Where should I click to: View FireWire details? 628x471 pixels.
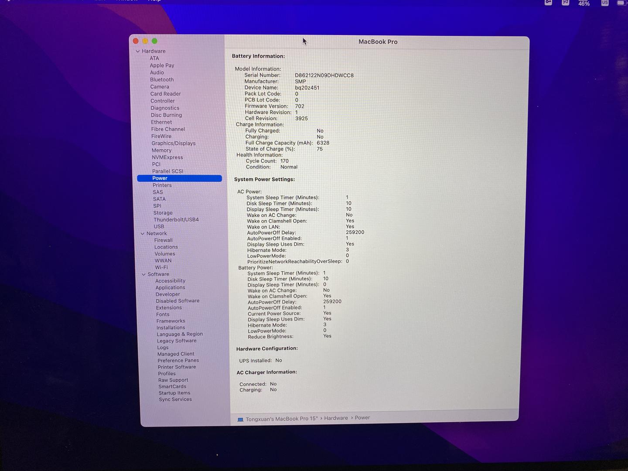161,136
